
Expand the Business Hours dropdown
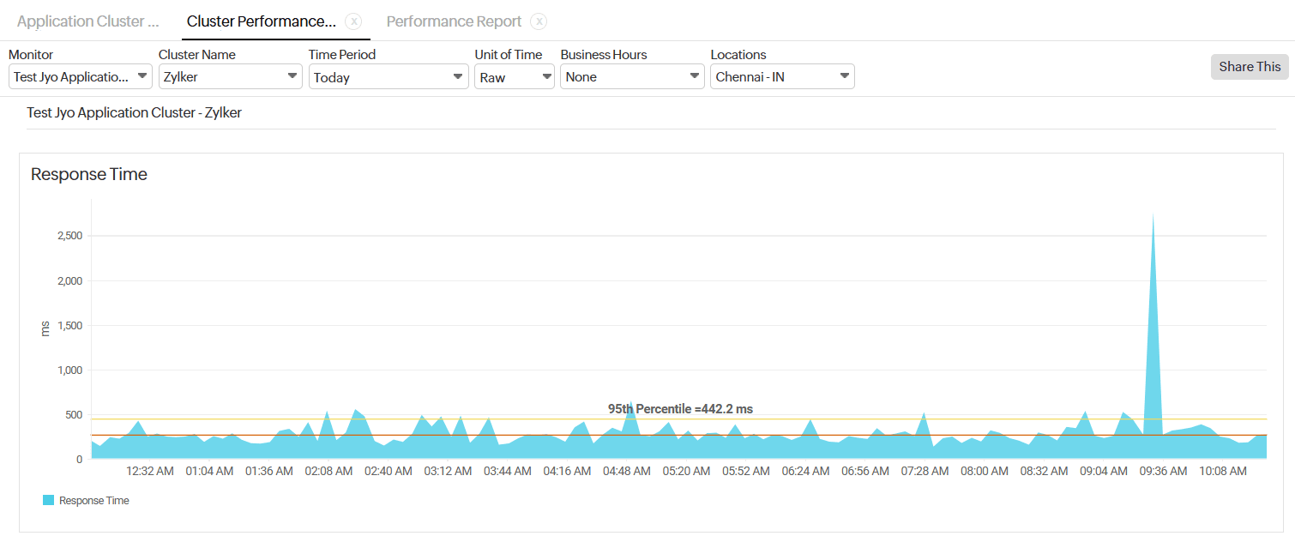coord(632,77)
